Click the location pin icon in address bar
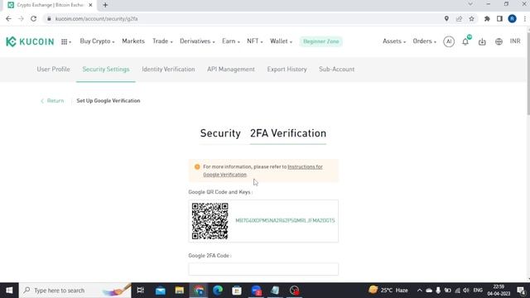Screen dimensions: 530x298 tap(446, 18)
